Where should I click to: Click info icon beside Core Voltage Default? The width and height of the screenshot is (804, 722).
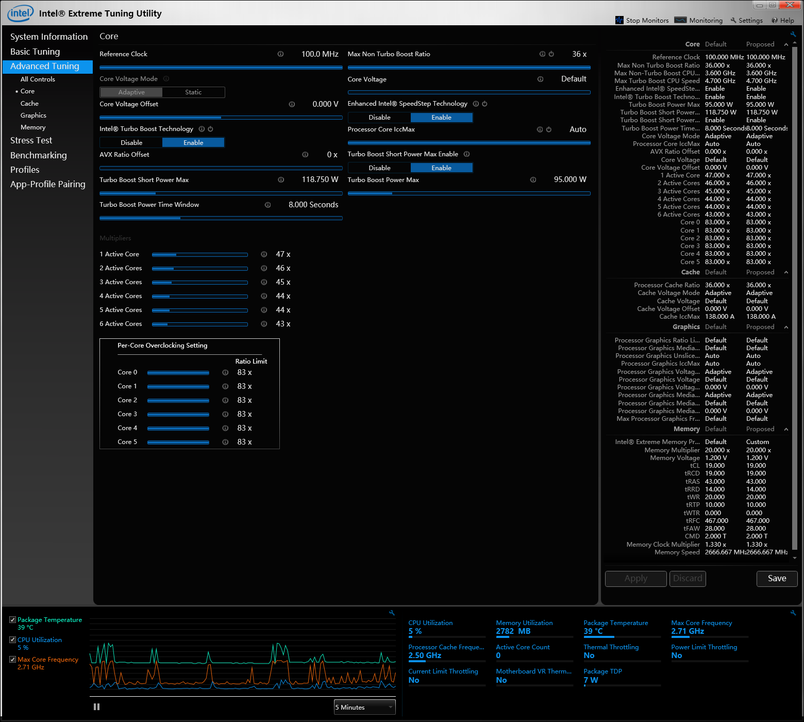coord(541,79)
